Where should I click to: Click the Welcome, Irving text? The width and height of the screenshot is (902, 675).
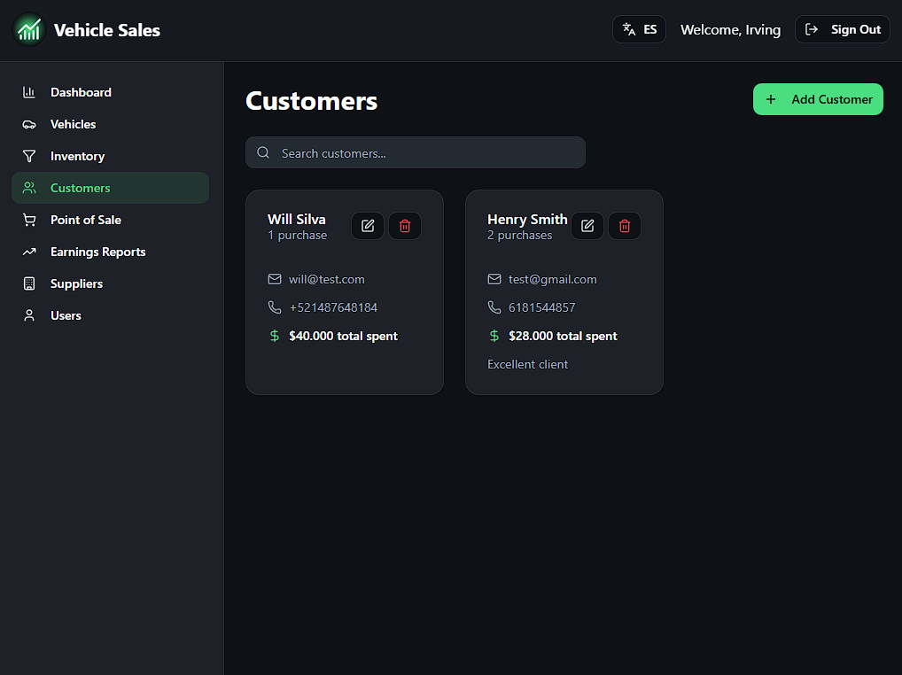point(731,30)
